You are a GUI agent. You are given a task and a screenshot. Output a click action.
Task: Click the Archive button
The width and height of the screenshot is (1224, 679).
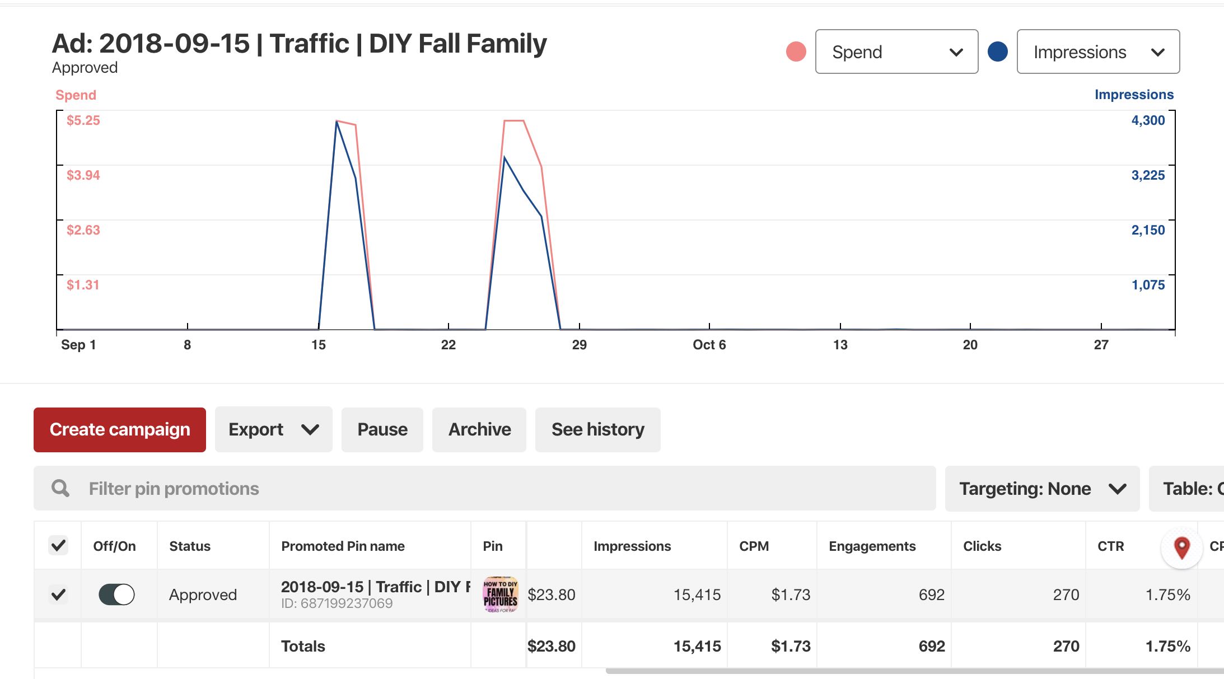[480, 430]
